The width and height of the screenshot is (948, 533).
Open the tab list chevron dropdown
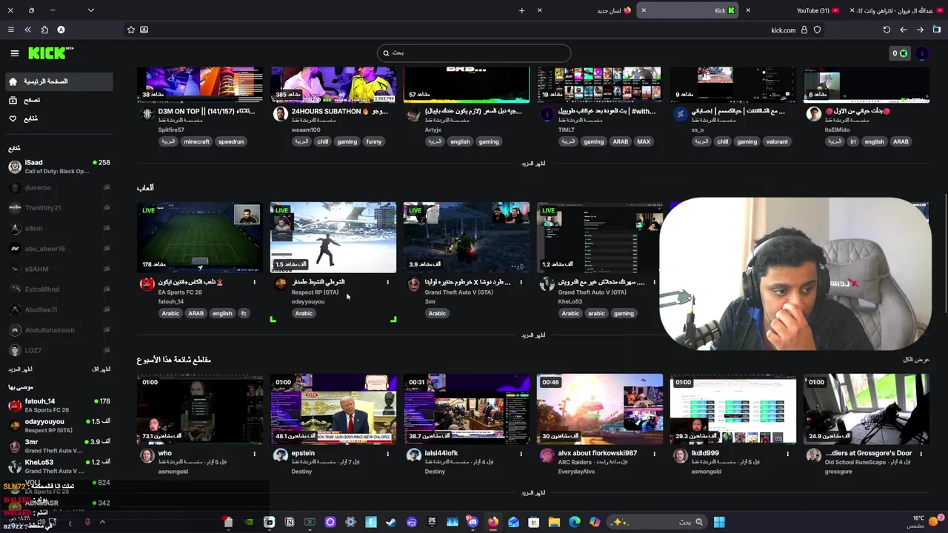point(90,10)
